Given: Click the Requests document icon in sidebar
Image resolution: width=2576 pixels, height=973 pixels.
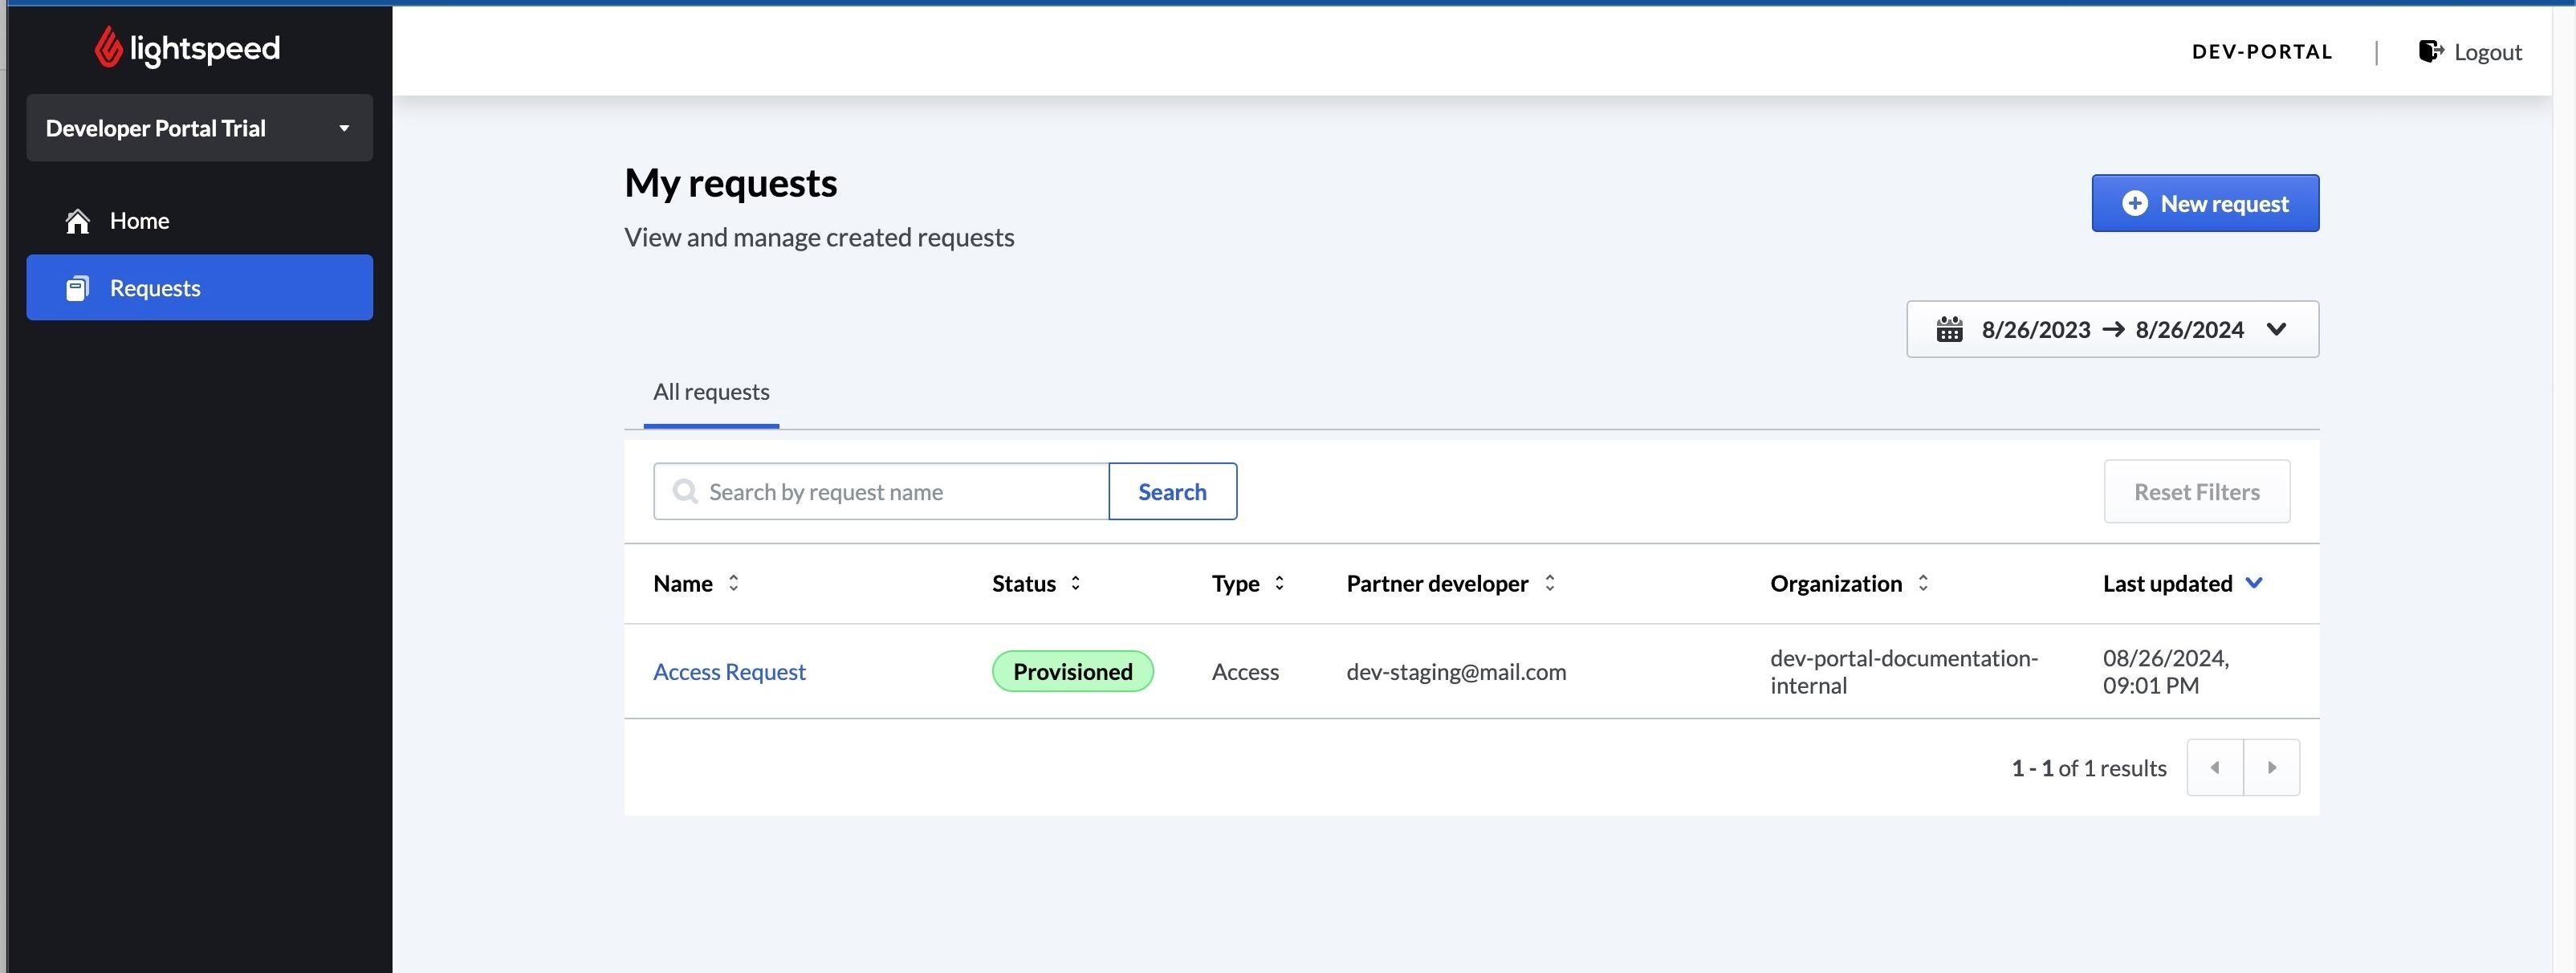Looking at the screenshot, I should [x=77, y=289].
